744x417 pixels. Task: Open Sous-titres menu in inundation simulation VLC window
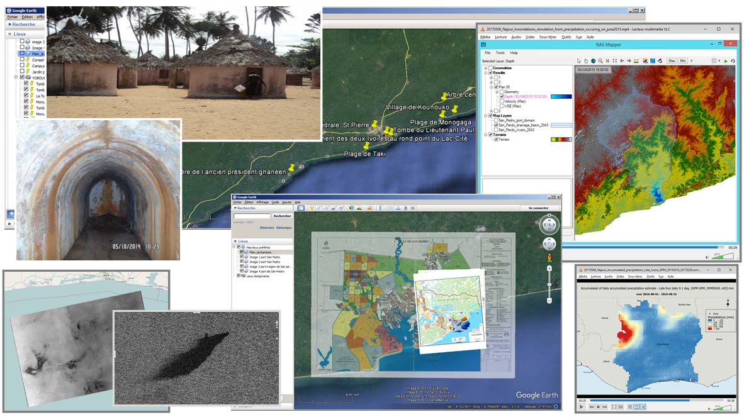click(548, 37)
